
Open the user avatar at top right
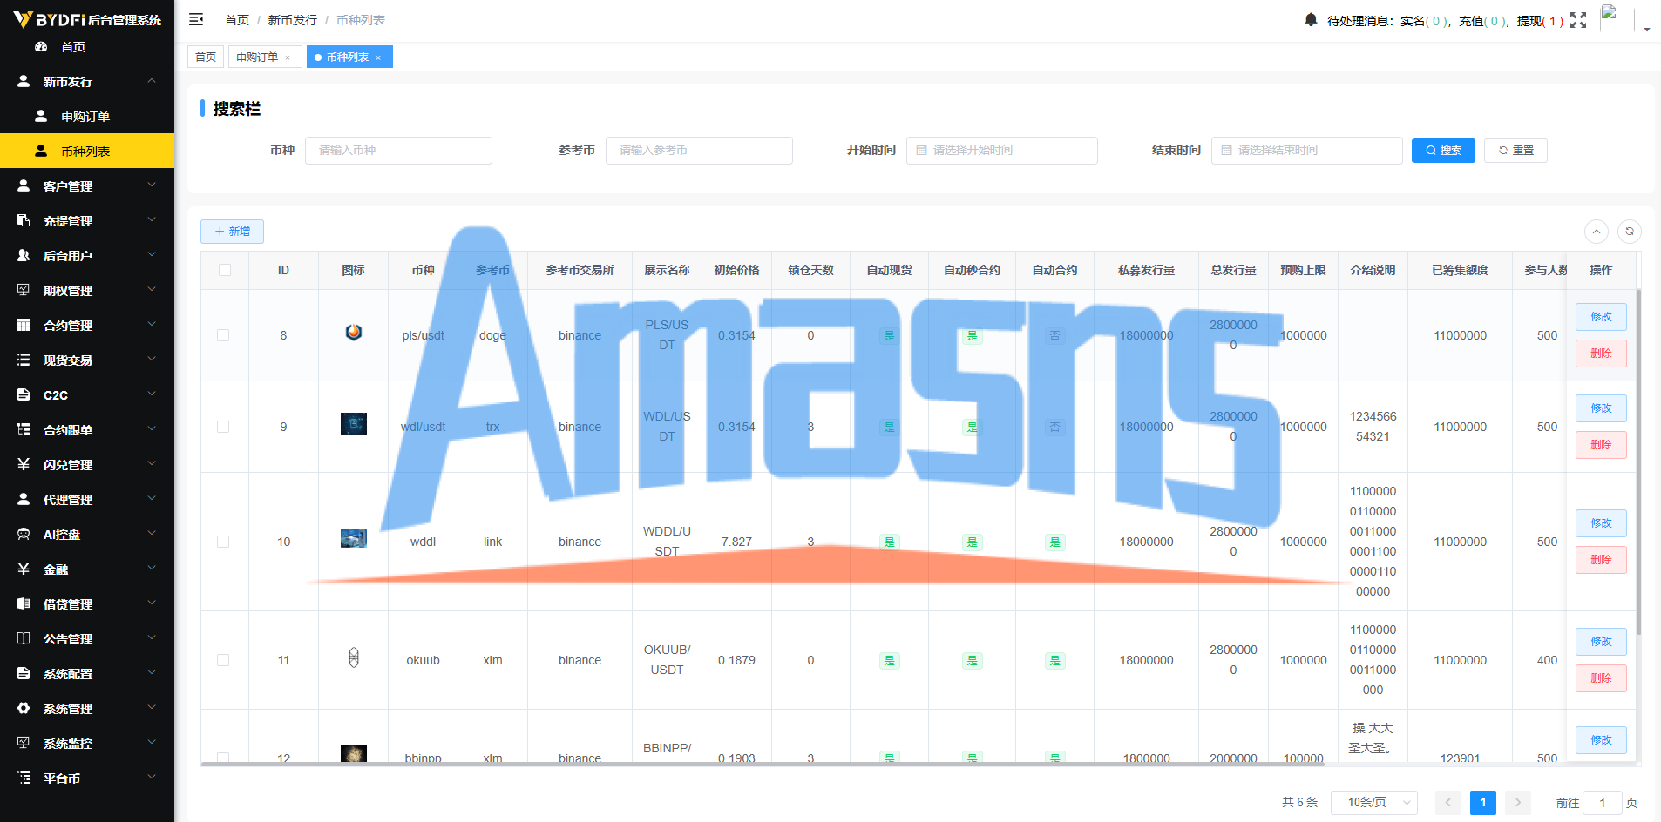1617,19
